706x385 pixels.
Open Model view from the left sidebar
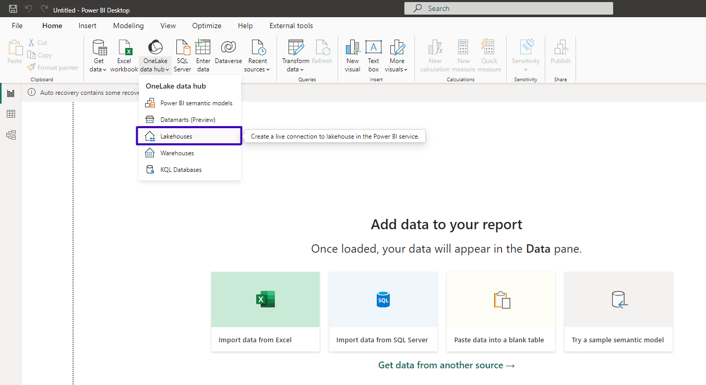pyautogui.click(x=11, y=134)
